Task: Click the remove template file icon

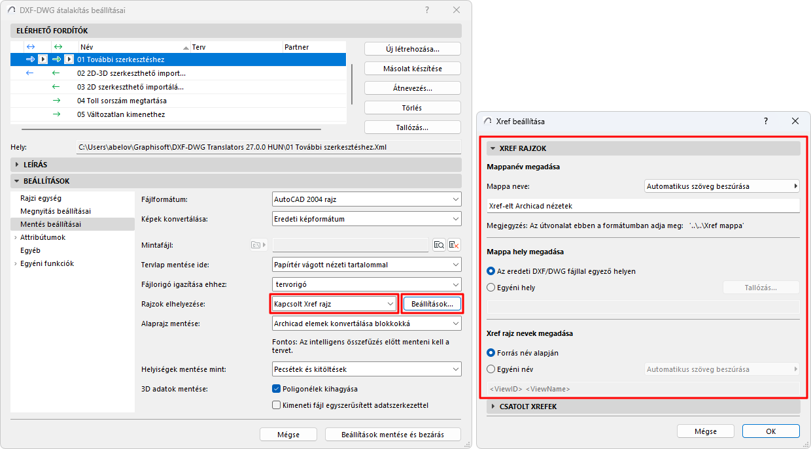Action: pos(454,244)
